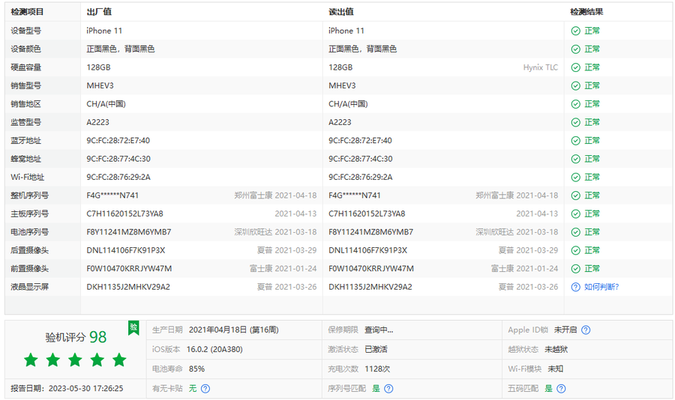
Task: Click the help icon next to 有无卡贴 无
Action: [205, 388]
